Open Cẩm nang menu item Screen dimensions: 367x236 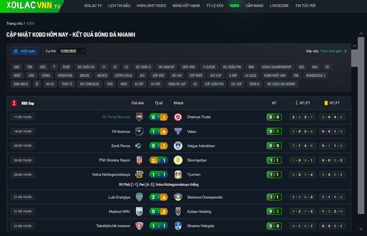pyautogui.click(x=255, y=6)
